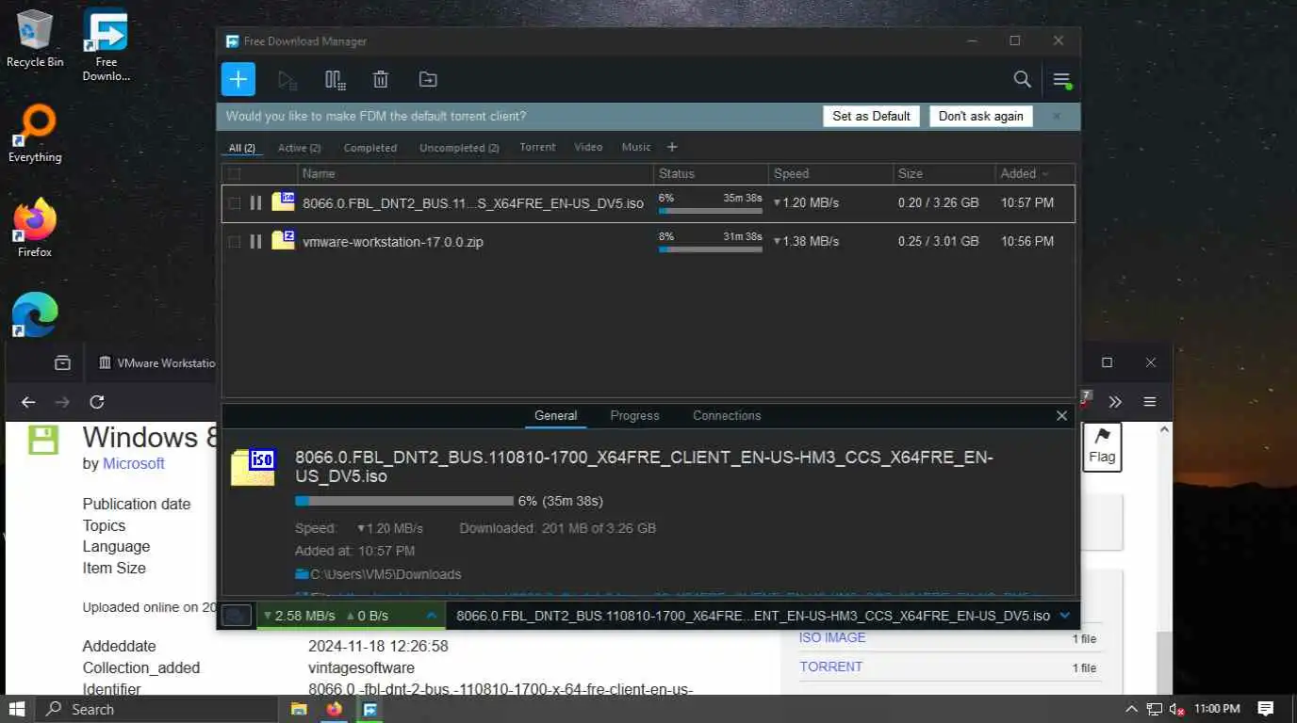Dismiss the default torrent client banner
This screenshot has width=1297, height=723.
coord(1057,116)
